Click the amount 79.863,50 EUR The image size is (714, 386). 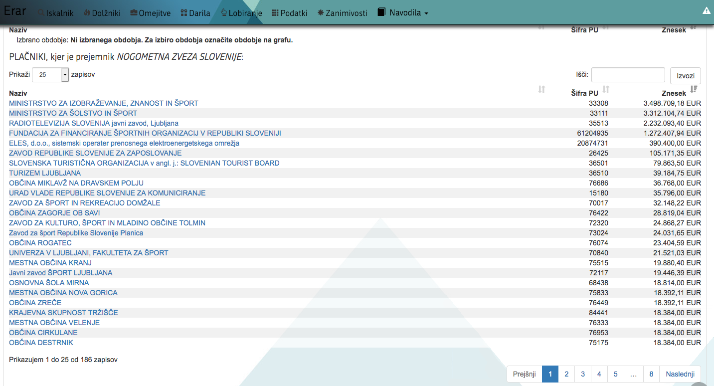click(x=678, y=163)
